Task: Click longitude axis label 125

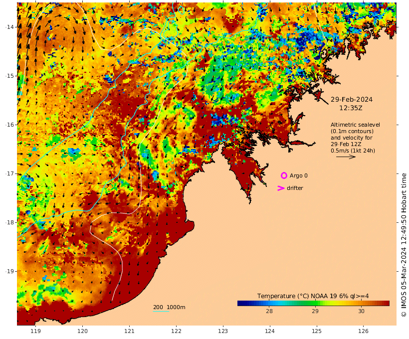Action: tap(317, 331)
